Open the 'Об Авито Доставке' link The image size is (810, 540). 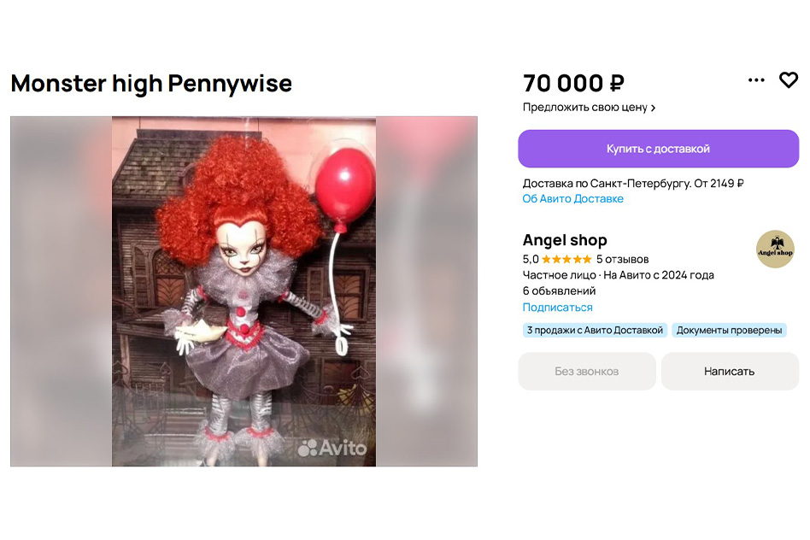pos(572,199)
